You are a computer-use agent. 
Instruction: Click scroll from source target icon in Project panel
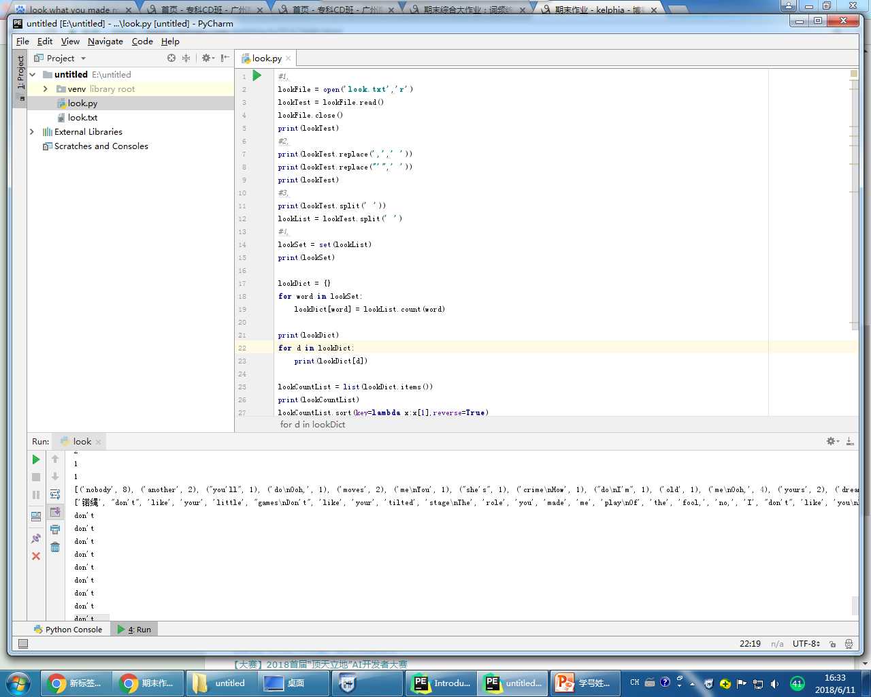click(x=171, y=58)
